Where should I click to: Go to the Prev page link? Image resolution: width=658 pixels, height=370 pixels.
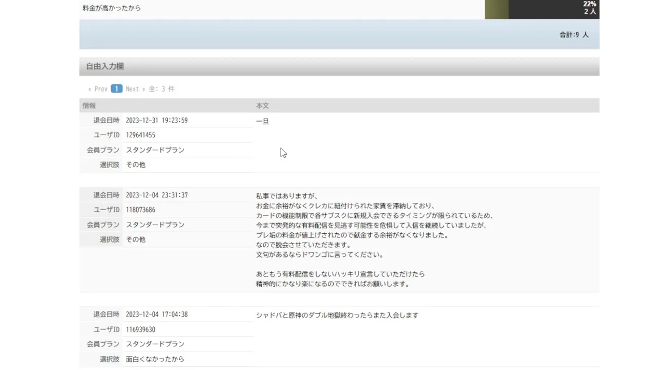[98, 89]
